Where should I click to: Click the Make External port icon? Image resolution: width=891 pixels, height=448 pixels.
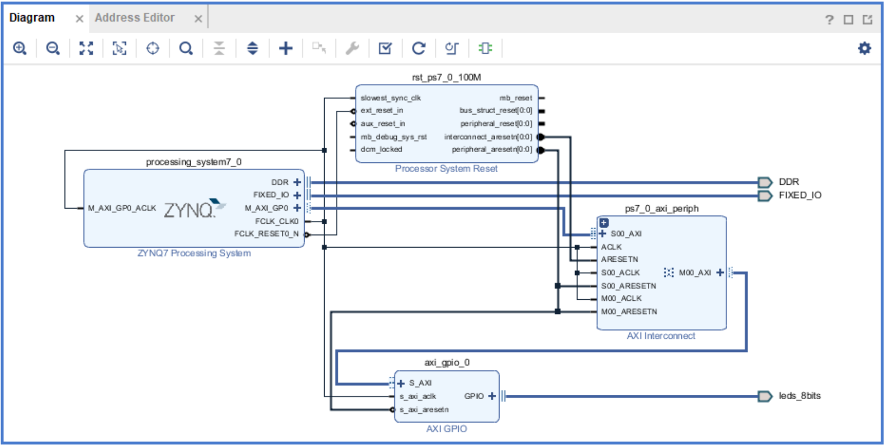[319, 48]
